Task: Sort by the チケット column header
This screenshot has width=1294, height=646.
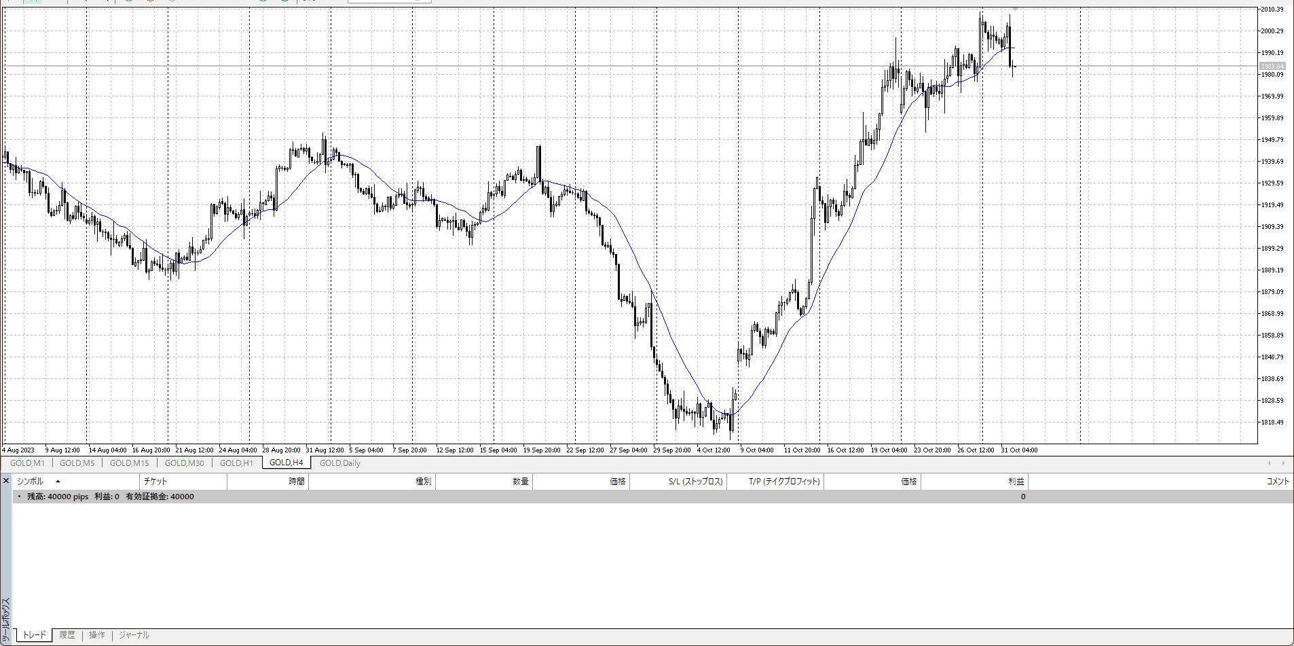Action: coord(155,482)
